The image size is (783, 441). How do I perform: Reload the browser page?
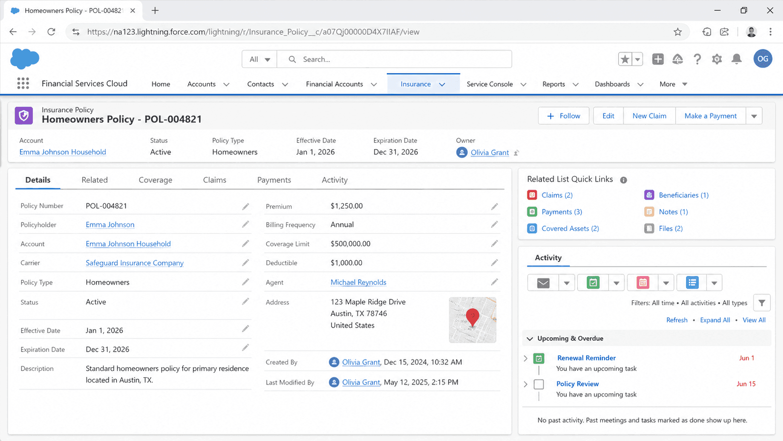click(x=52, y=32)
